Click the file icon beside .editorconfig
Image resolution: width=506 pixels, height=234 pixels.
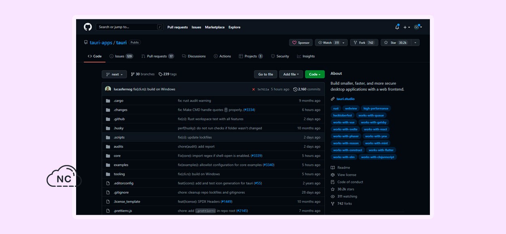(x=108, y=183)
